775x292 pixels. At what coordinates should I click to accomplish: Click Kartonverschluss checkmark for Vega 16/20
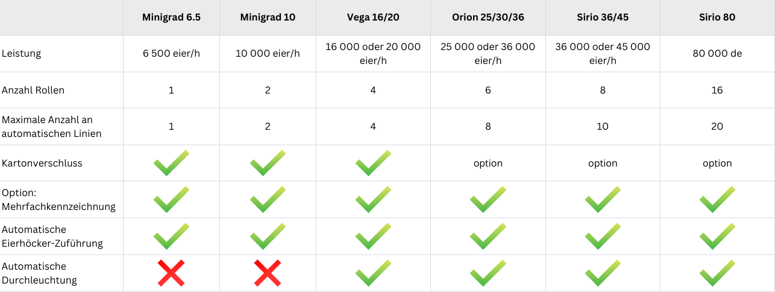[373, 163]
